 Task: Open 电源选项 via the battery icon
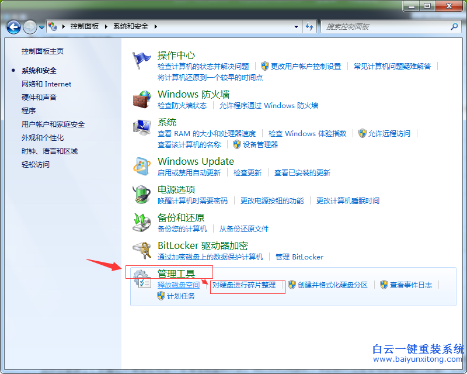pos(142,194)
